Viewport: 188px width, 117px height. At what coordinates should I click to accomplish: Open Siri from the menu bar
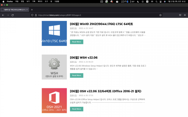click(x=165, y=2)
